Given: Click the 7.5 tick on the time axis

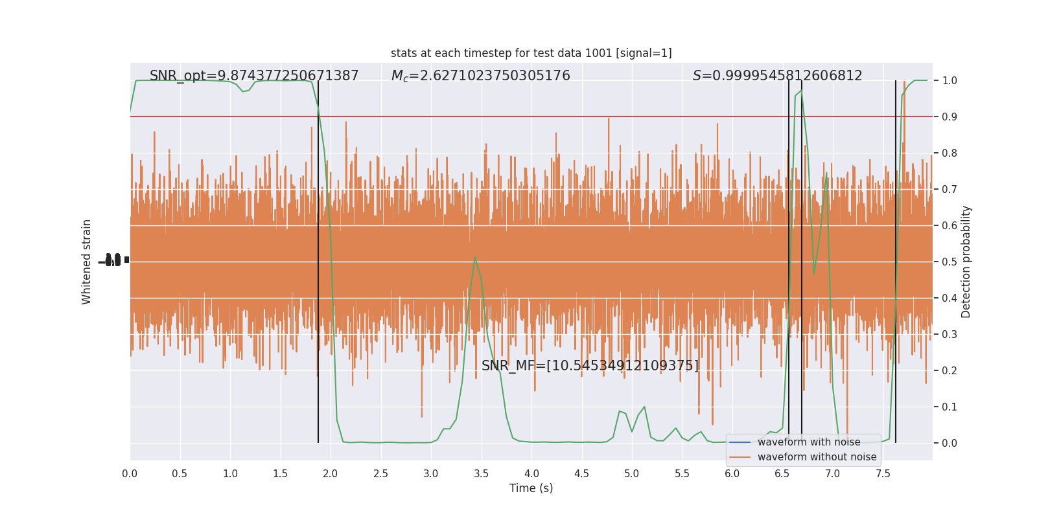Looking at the screenshot, I should click(x=883, y=474).
